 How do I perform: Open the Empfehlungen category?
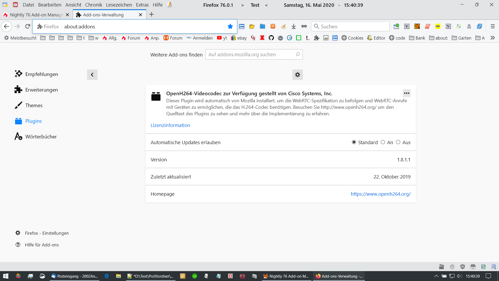pos(42,74)
